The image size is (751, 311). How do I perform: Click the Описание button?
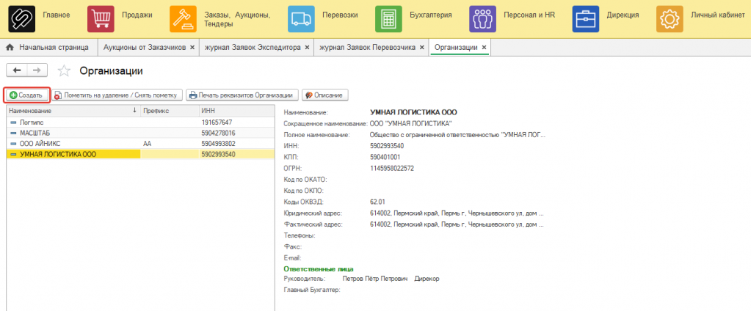tap(324, 95)
